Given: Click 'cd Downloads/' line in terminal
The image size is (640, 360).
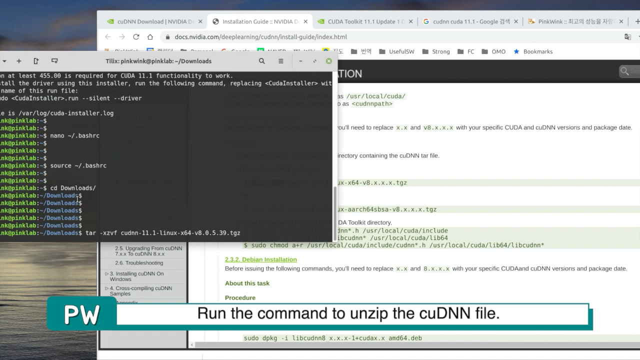Looking at the screenshot, I should point(73,188).
